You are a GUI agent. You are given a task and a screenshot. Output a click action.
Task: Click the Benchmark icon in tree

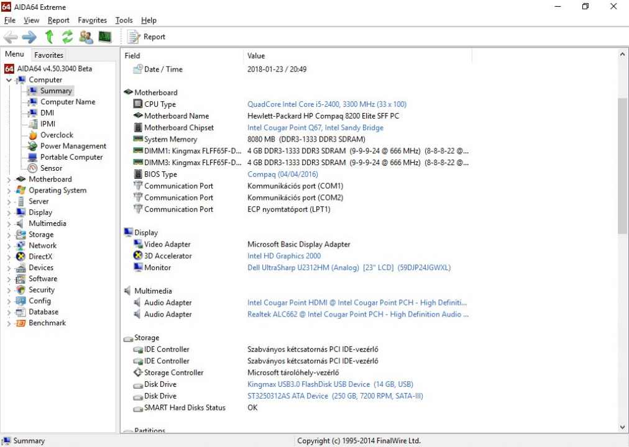(21, 323)
